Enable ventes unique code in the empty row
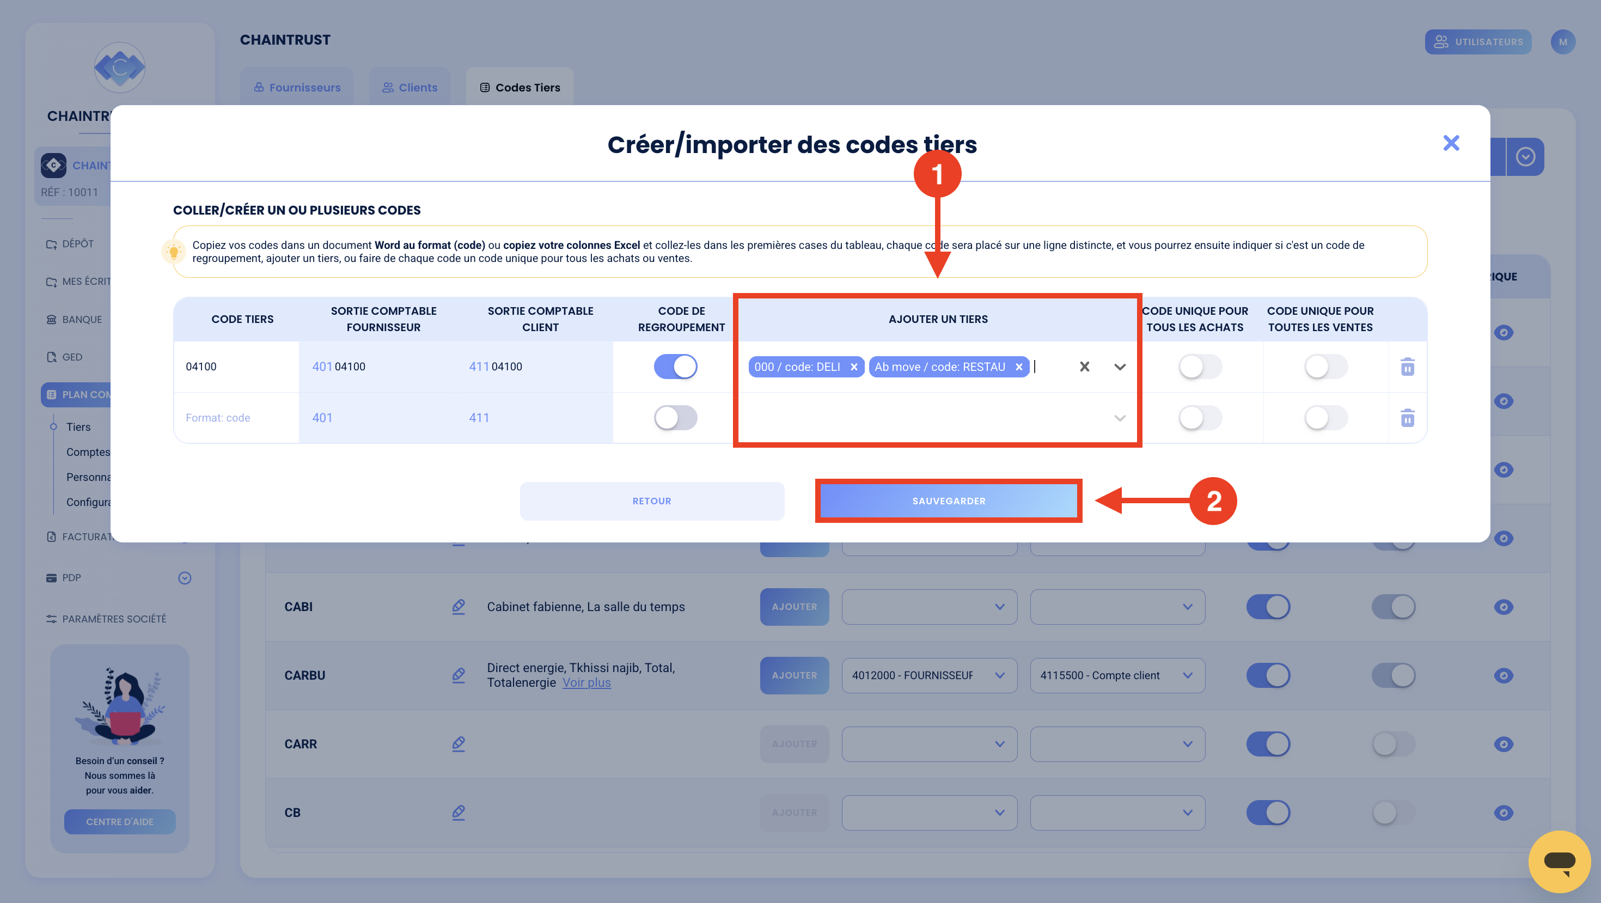 point(1325,418)
